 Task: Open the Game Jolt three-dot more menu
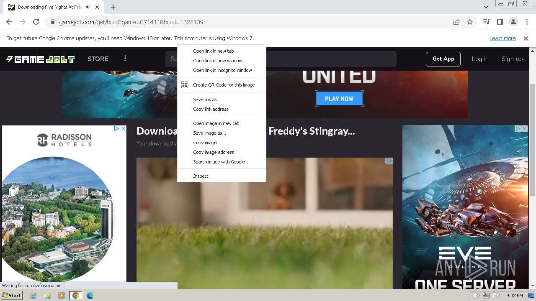(125, 59)
